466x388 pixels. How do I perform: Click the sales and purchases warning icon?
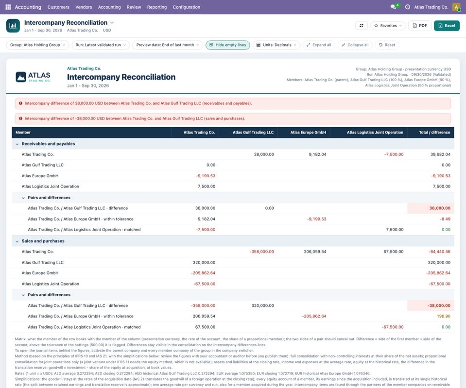(x=20, y=118)
